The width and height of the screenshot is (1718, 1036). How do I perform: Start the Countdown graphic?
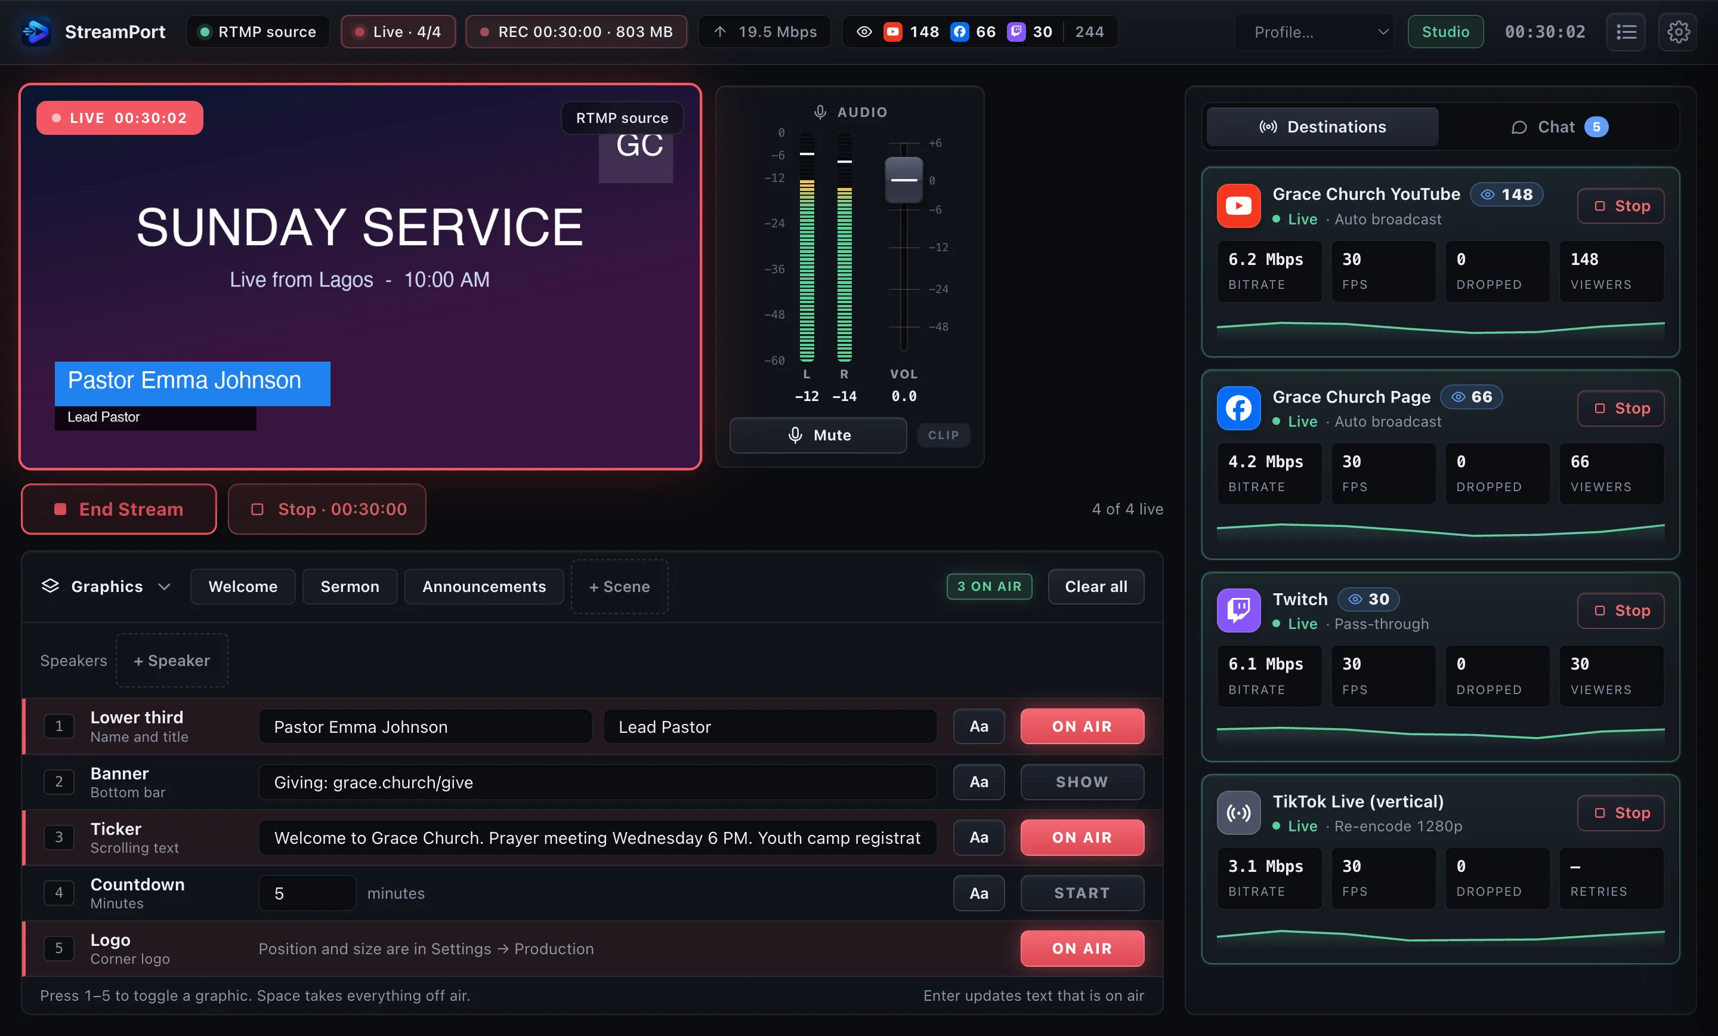coord(1082,893)
